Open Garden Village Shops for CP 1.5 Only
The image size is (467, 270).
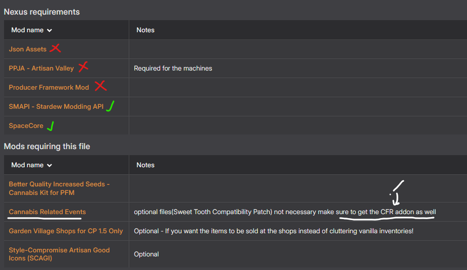66,231
